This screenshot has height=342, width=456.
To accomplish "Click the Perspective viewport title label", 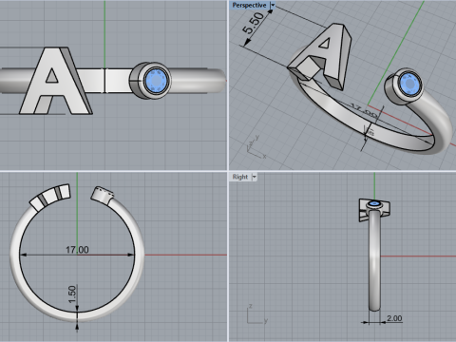I will [249, 6].
